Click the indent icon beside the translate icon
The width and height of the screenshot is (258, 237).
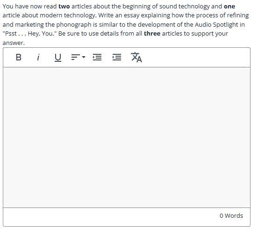(x=117, y=57)
